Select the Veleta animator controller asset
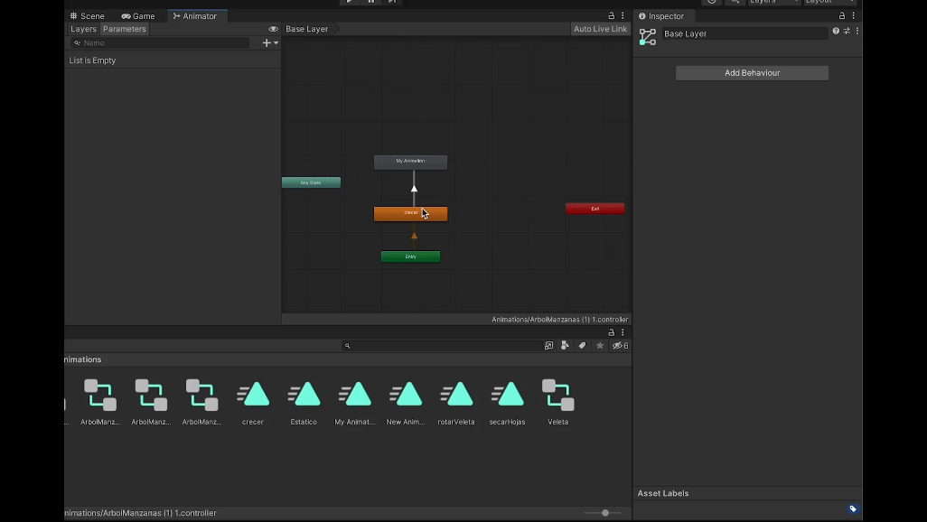 (x=558, y=402)
